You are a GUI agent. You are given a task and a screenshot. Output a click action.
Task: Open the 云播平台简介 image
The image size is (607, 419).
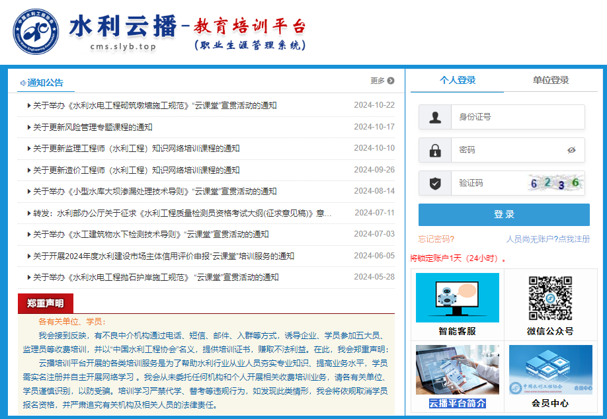click(457, 369)
